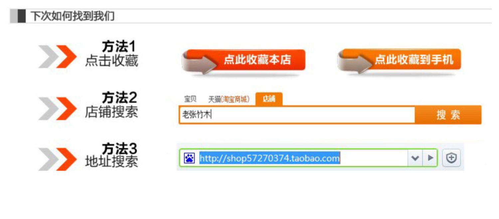
Task: Click the 点此收藏本店 orange button
Action: [x=244, y=61]
